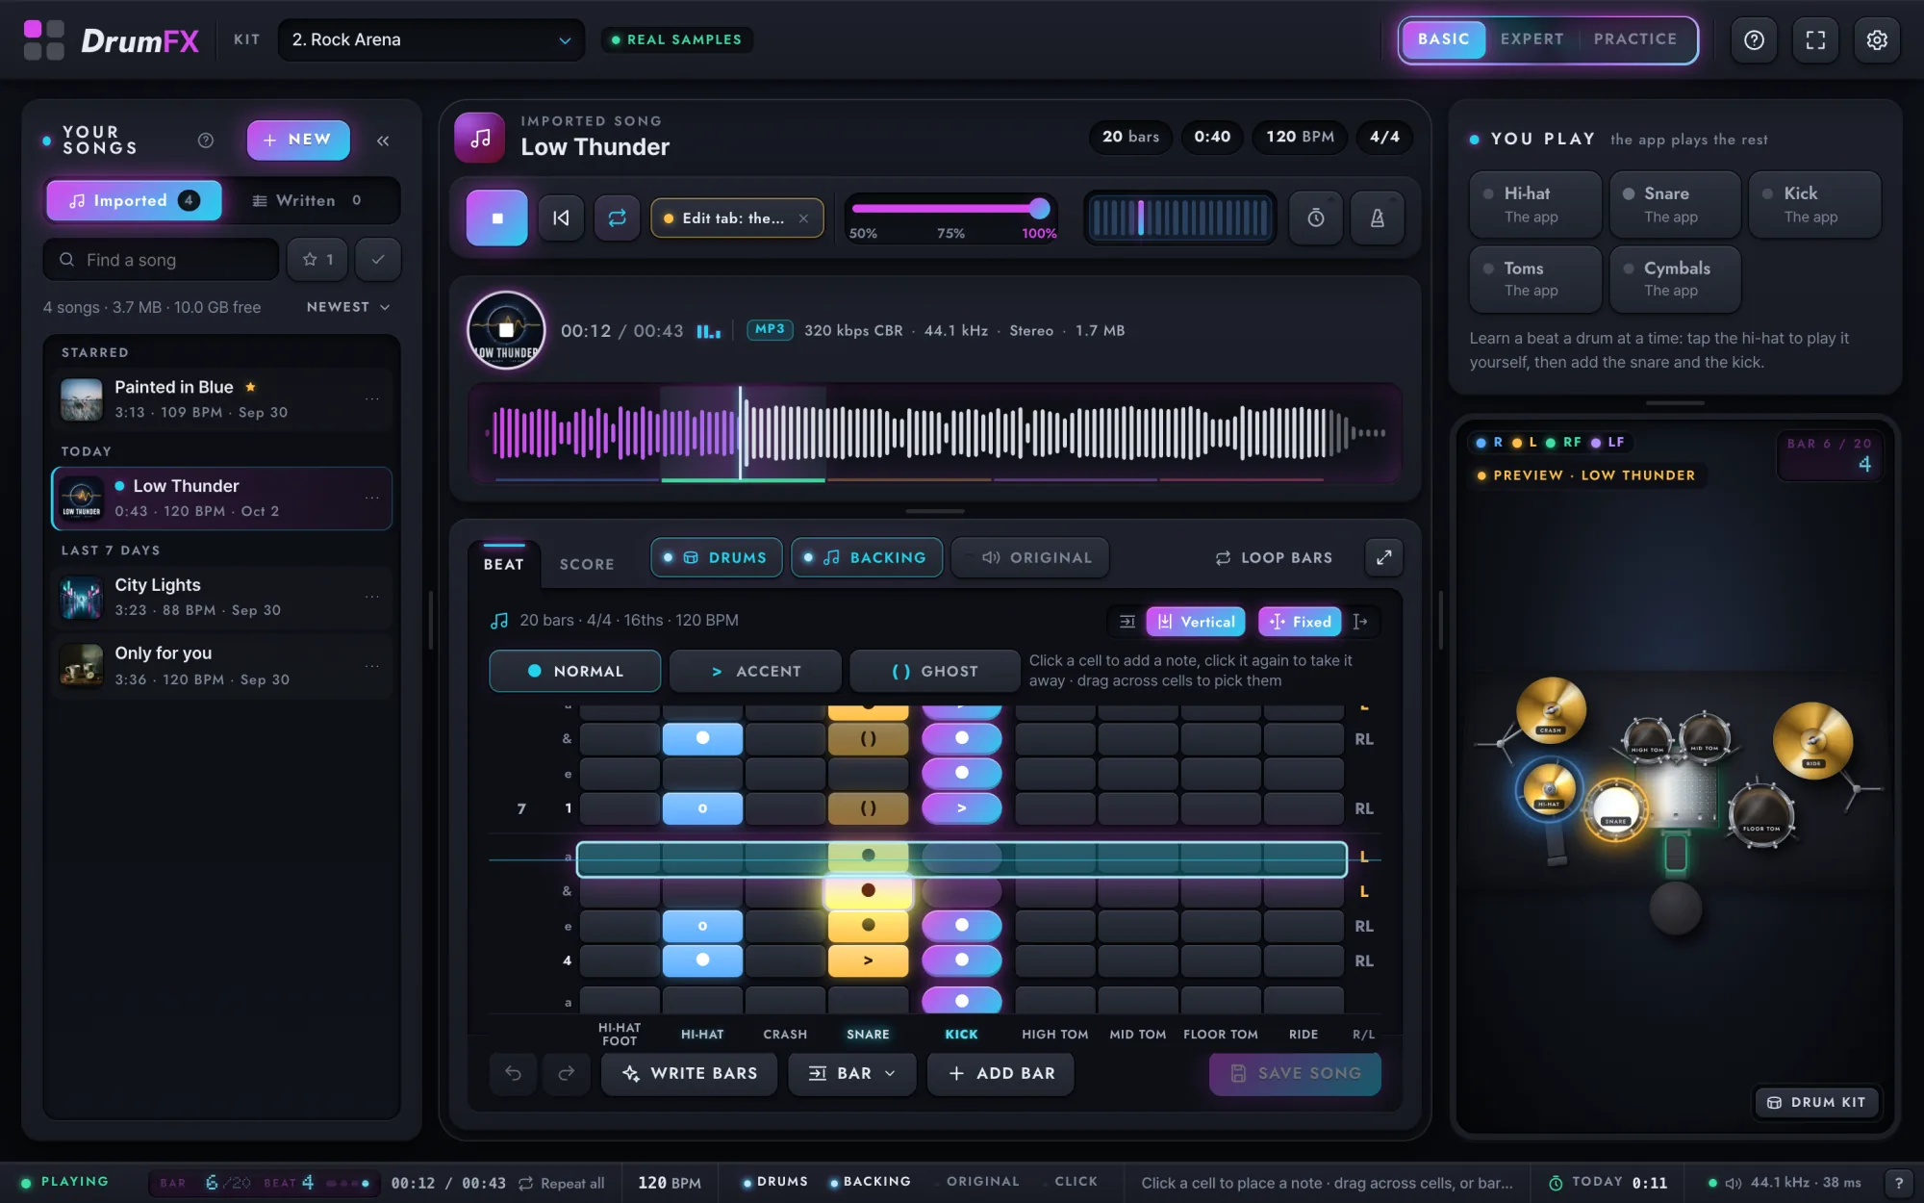Open options menu for Painted in Blue
Screen dimensions: 1924x1203
tap(372, 398)
